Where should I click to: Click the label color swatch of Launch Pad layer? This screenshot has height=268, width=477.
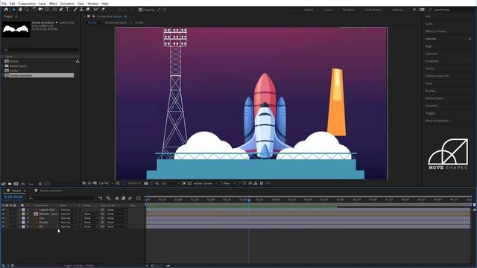(x=23, y=210)
